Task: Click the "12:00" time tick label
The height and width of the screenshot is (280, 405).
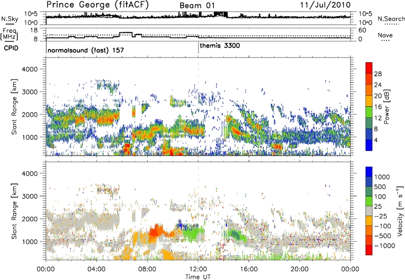Action: 198,269
